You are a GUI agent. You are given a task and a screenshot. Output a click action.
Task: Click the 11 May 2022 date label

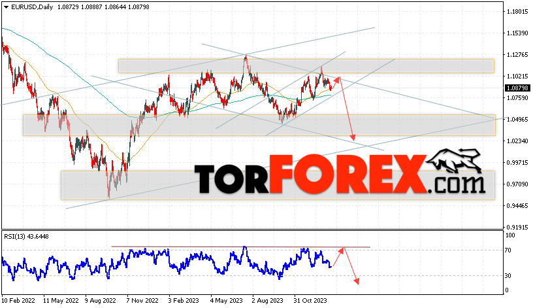(x=61, y=301)
